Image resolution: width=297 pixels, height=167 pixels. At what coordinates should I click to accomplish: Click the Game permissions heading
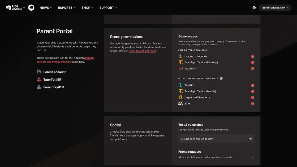(127, 37)
